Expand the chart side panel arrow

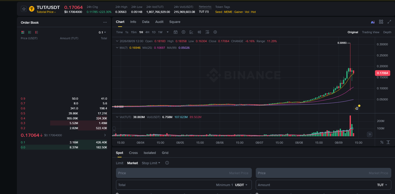pos(114,130)
